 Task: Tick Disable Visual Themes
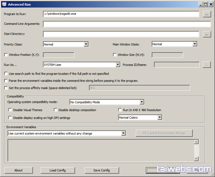click(10, 110)
